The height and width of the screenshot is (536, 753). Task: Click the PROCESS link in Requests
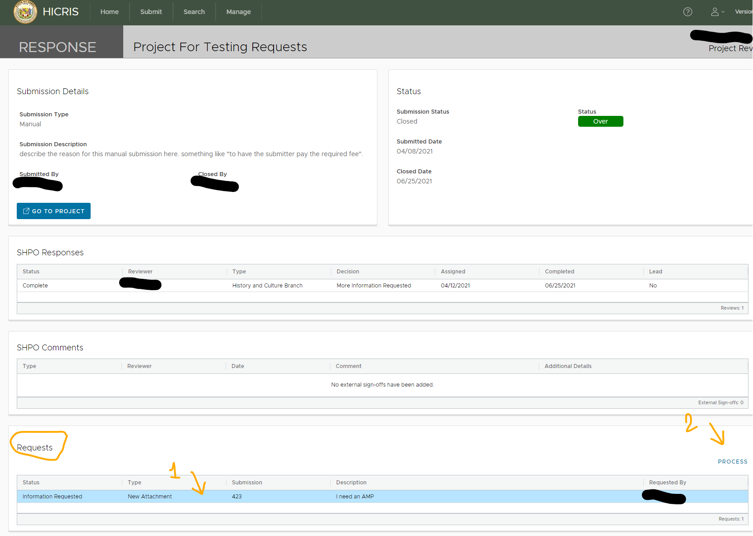[x=732, y=462]
